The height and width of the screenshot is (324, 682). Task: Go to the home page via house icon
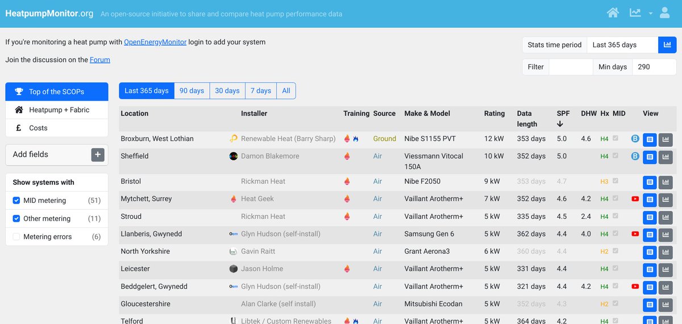point(613,13)
